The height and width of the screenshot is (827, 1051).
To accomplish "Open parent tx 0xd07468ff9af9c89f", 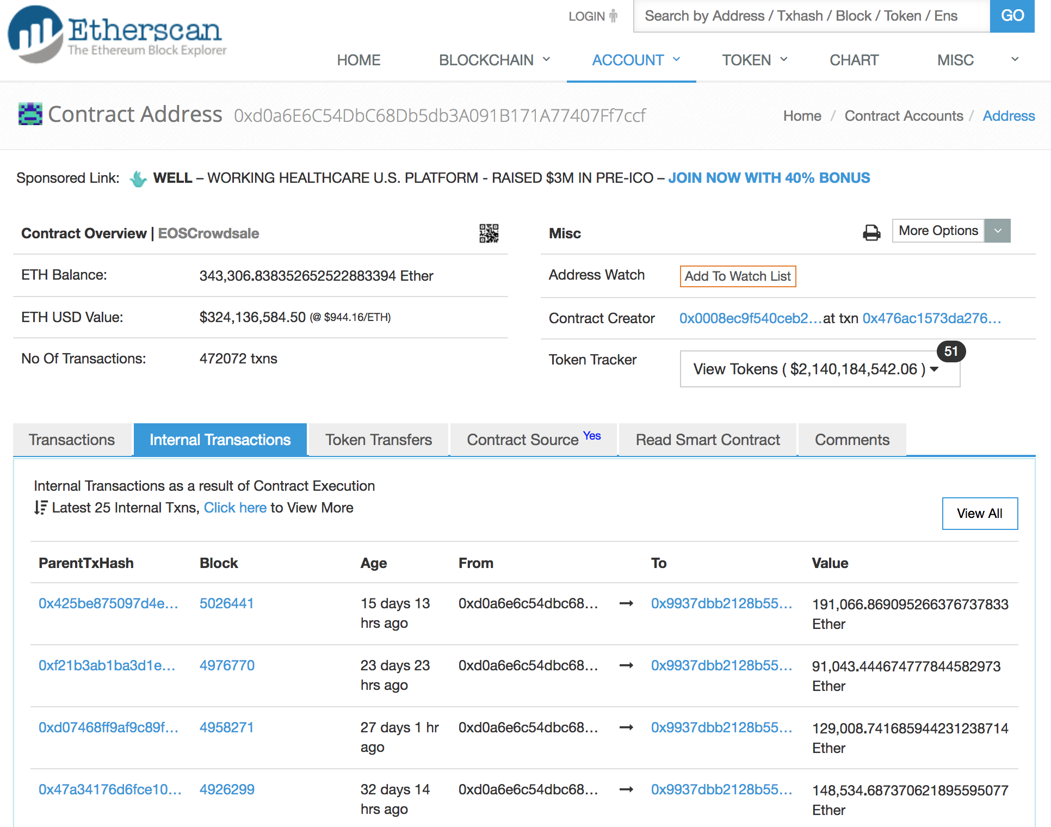I will (x=108, y=727).
